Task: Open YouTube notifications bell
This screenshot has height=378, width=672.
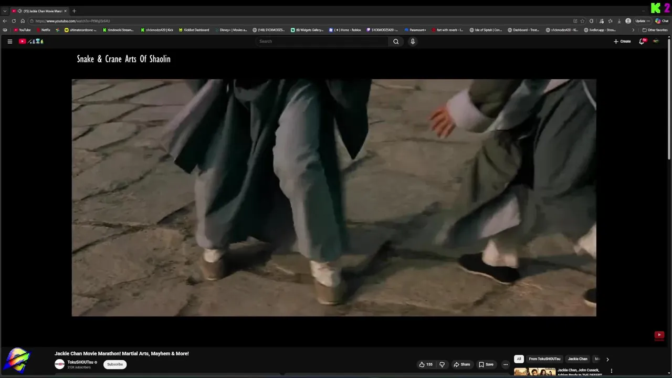Action: point(642,41)
